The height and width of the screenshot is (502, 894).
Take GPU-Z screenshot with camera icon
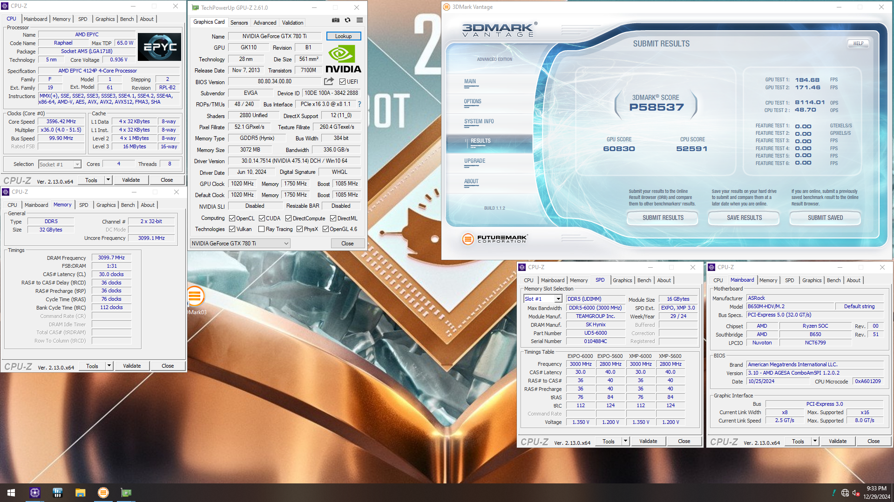coord(335,20)
